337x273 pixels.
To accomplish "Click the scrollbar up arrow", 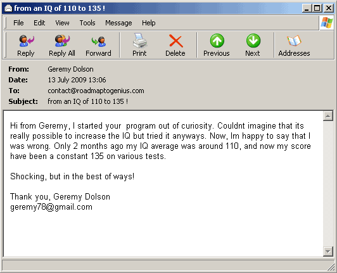I will (328, 117).
